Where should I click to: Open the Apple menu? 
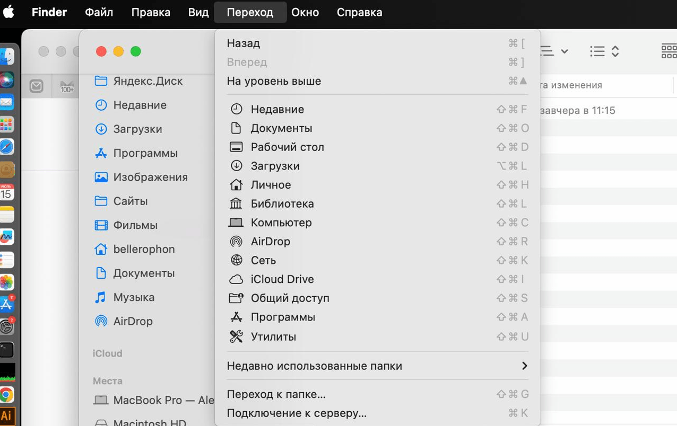[x=8, y=12]
